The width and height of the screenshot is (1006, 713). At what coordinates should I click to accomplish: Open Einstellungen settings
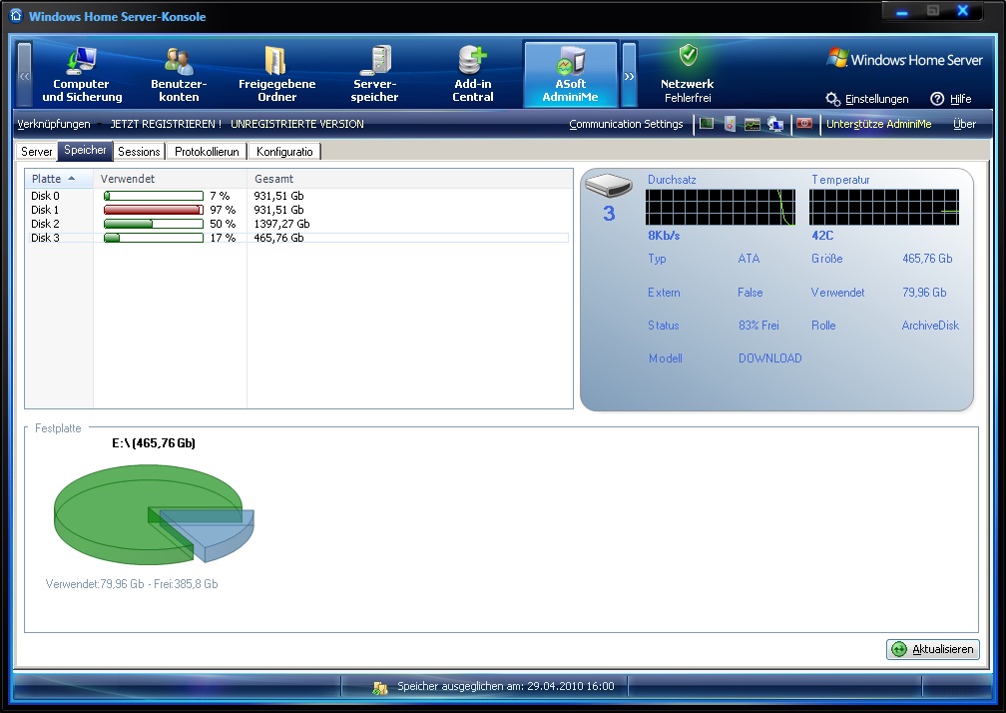coord(866,99)
